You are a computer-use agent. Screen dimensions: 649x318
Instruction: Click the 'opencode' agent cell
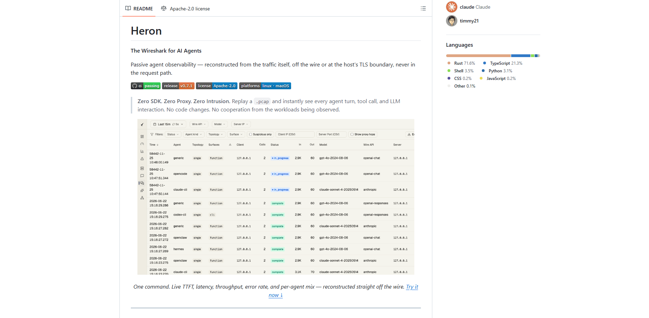pos(180,174)
